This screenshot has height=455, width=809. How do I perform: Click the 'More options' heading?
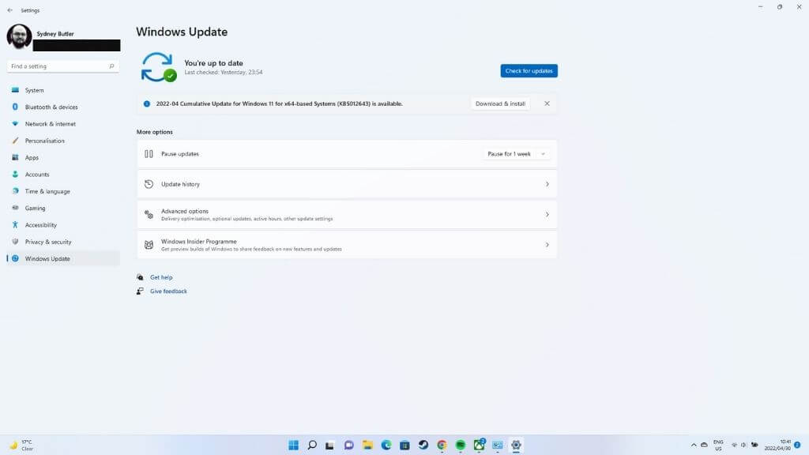(154, 132)
